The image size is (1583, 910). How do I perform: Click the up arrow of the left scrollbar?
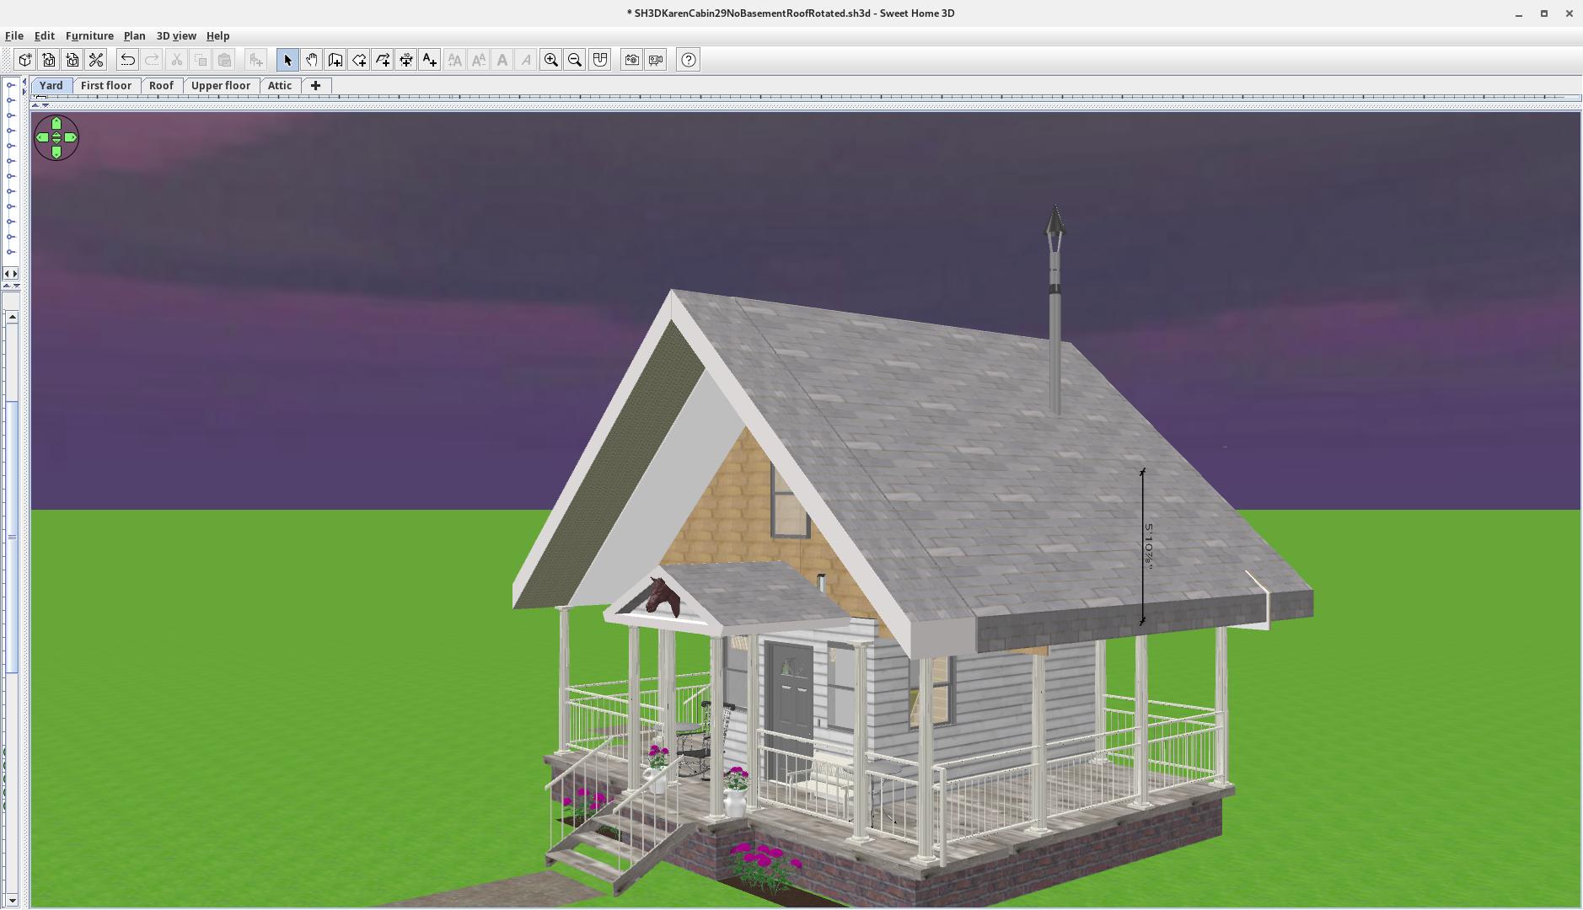click(12, 317)
